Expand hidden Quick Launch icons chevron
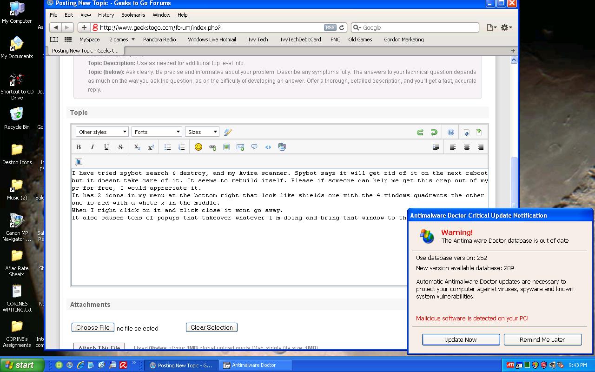 (134, 363)
